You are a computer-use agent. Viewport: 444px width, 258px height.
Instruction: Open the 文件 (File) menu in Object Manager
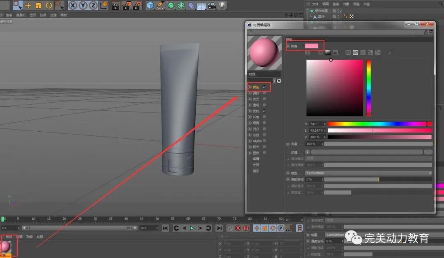(x=316, y=4)
